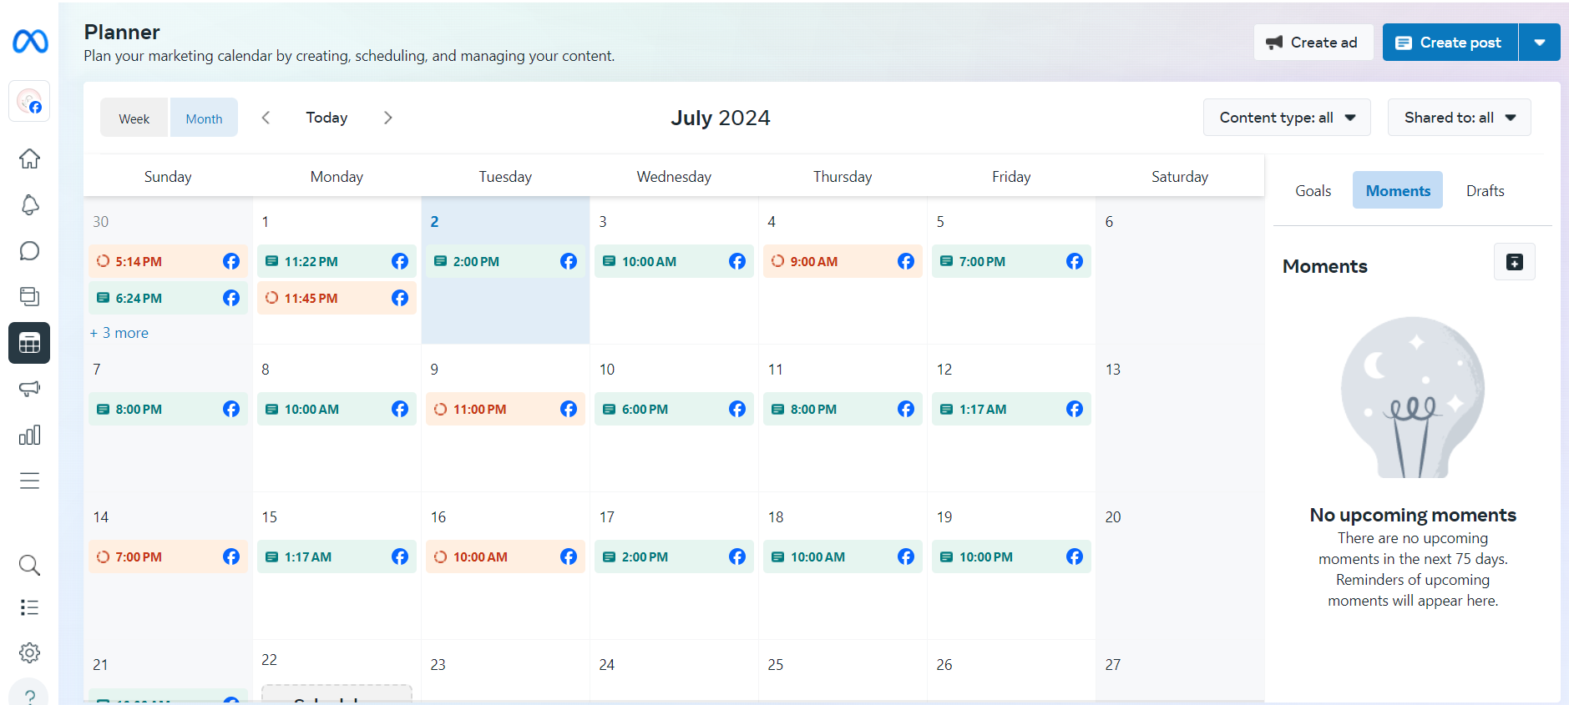Open the Home icon in sidebar
The width and height of the screenshot is (1569, 705).
point(29,159)
